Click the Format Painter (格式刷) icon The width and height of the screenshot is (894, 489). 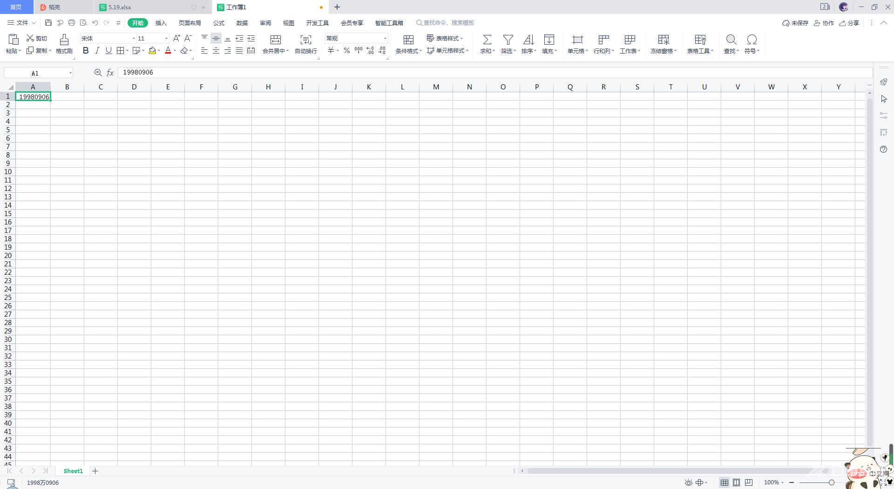(x=64, y=40)
